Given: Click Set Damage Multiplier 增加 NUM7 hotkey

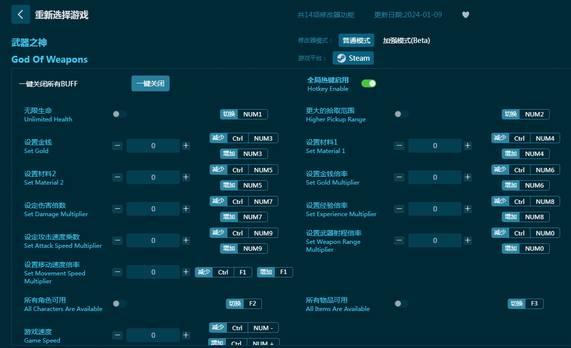Looking at the screenshot, I should click(244, 217).
